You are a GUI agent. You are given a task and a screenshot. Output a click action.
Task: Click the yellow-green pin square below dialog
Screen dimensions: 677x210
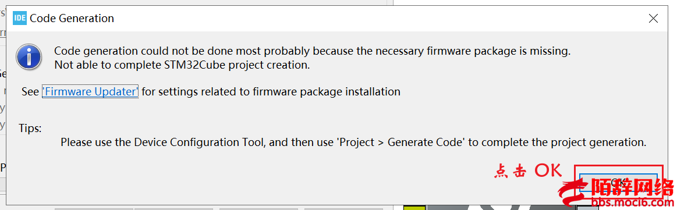pos(414,208)
